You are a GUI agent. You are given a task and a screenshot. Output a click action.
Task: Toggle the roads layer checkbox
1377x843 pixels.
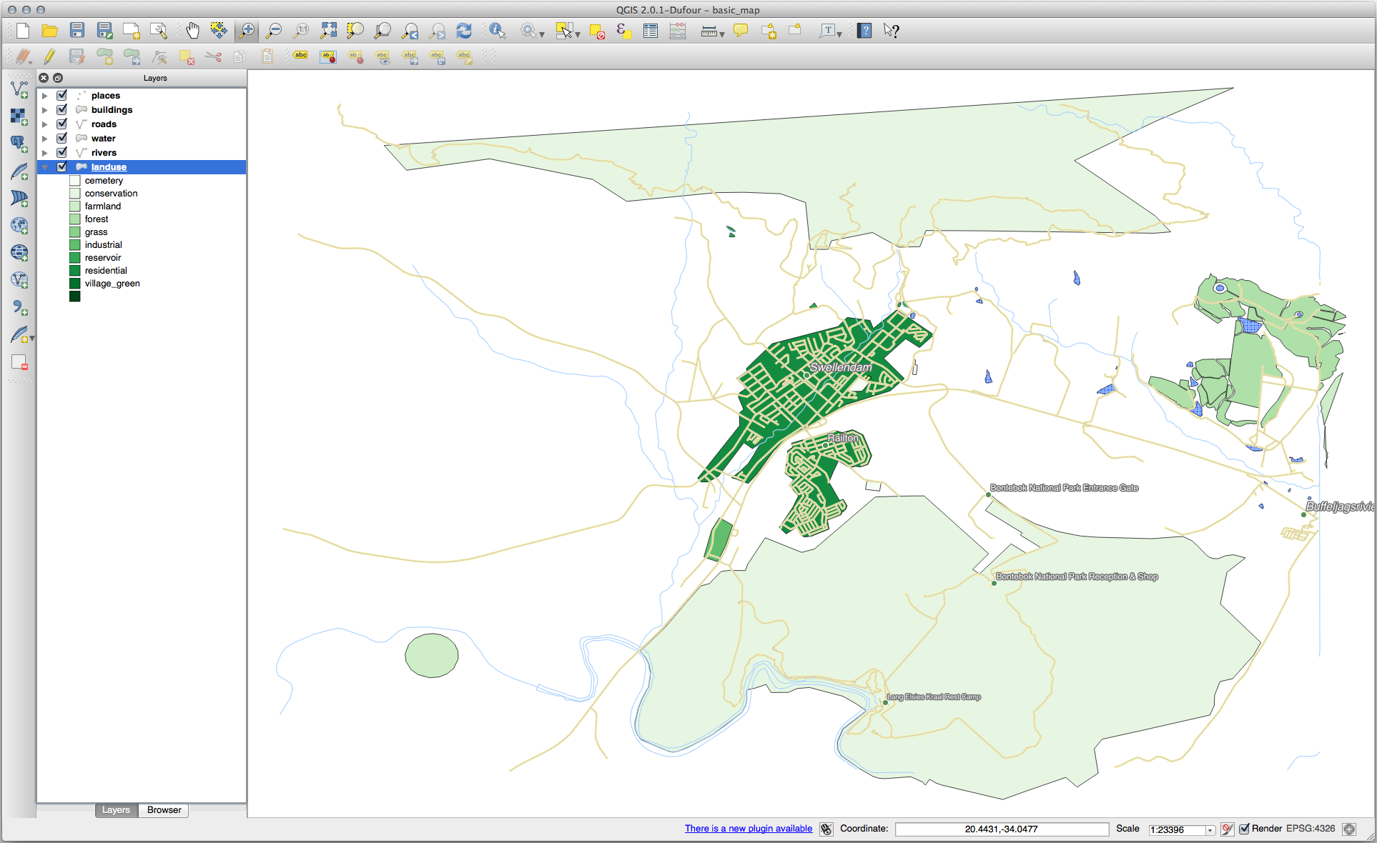(x=62, y=124)
